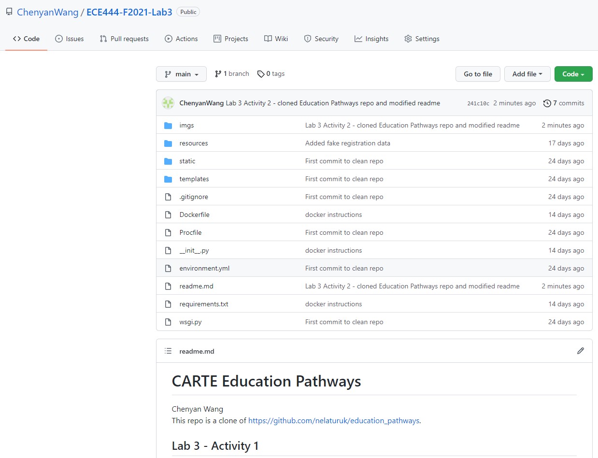Open Dockerfile's 'docker instructions' commit message

click(333, 215)
